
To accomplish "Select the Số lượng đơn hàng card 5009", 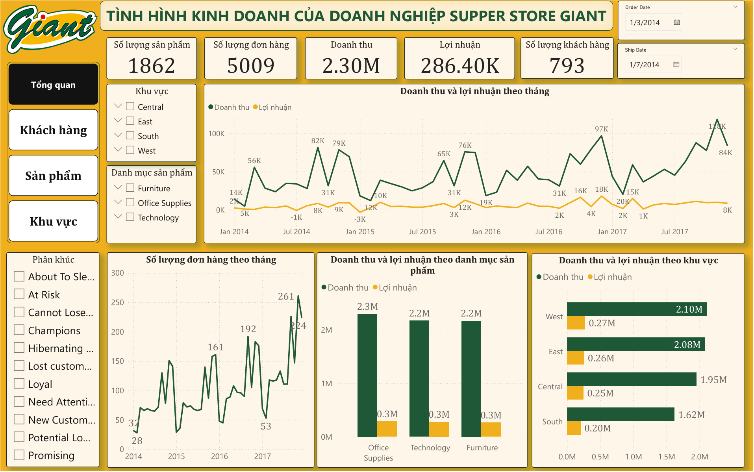I will (x=251, y=58).
